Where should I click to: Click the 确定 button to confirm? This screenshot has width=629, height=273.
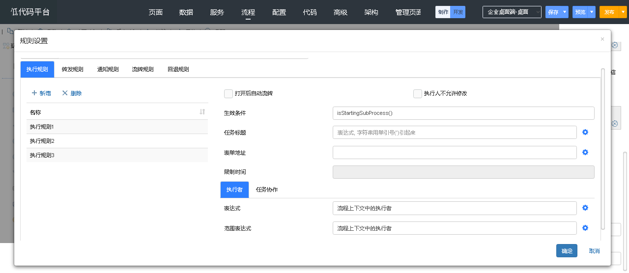[x=567, y=250]
